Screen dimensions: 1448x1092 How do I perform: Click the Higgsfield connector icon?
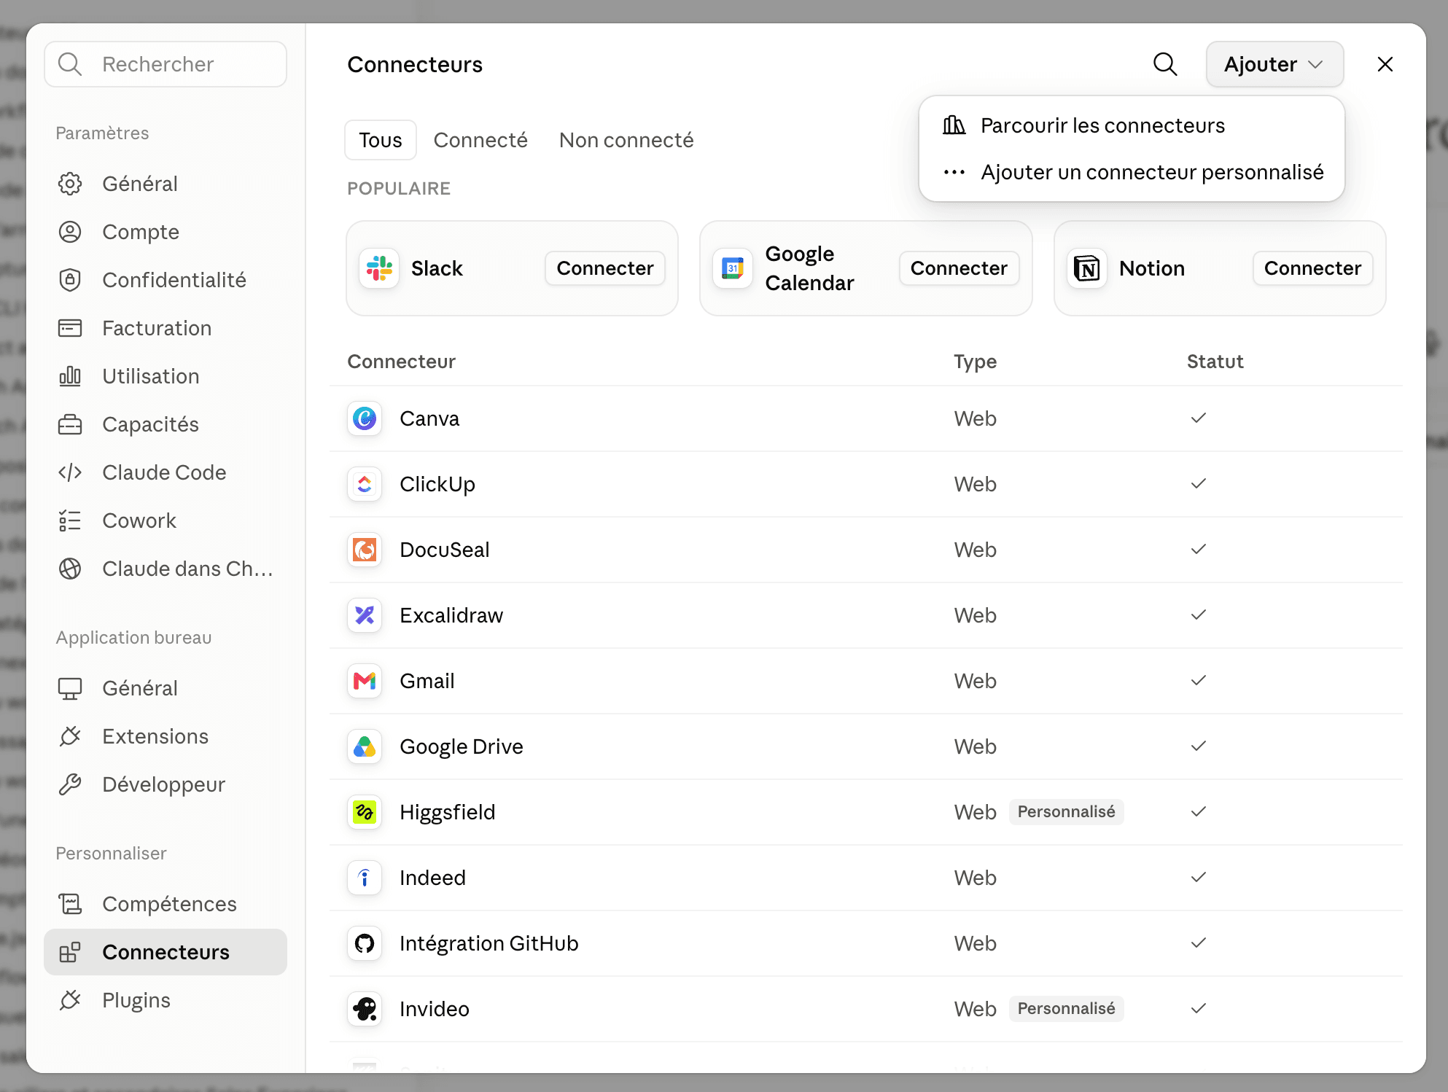(x=365, y=812)
